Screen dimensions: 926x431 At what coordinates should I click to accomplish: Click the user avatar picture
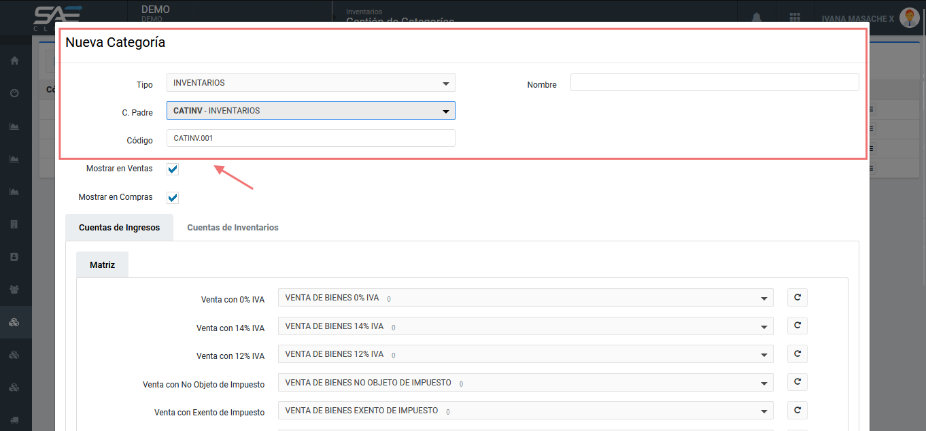tap(909, 18)
